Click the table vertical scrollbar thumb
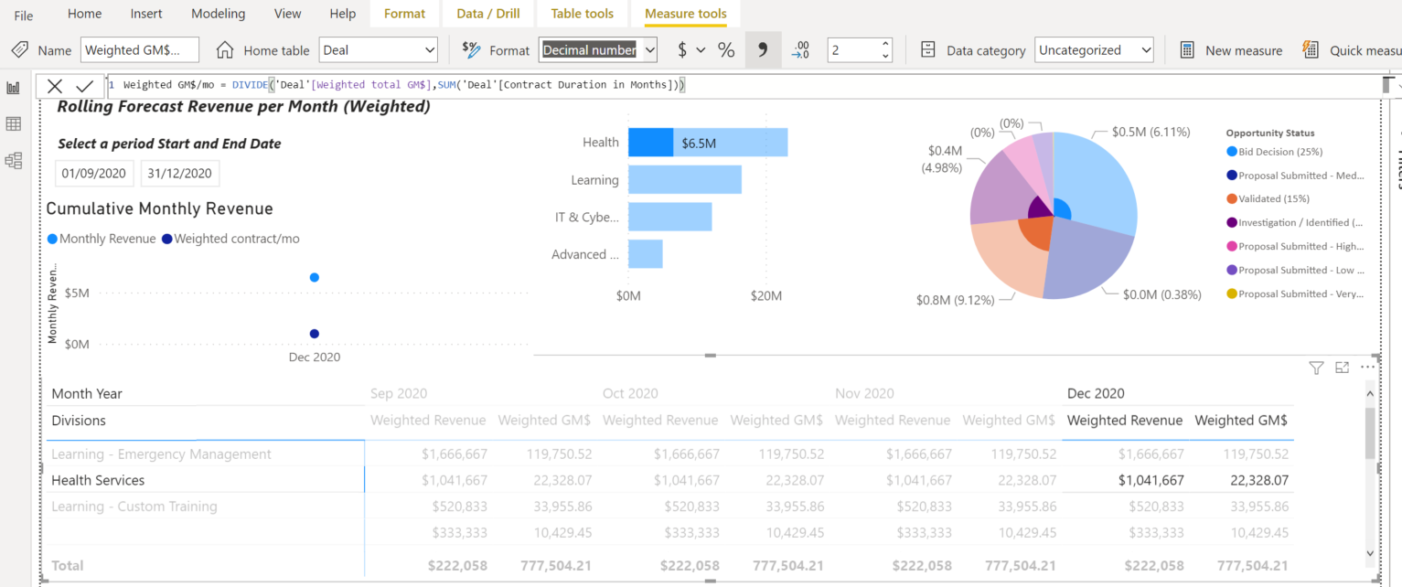This screenshot has width=1402, height=587. (x=1370, y=432)
